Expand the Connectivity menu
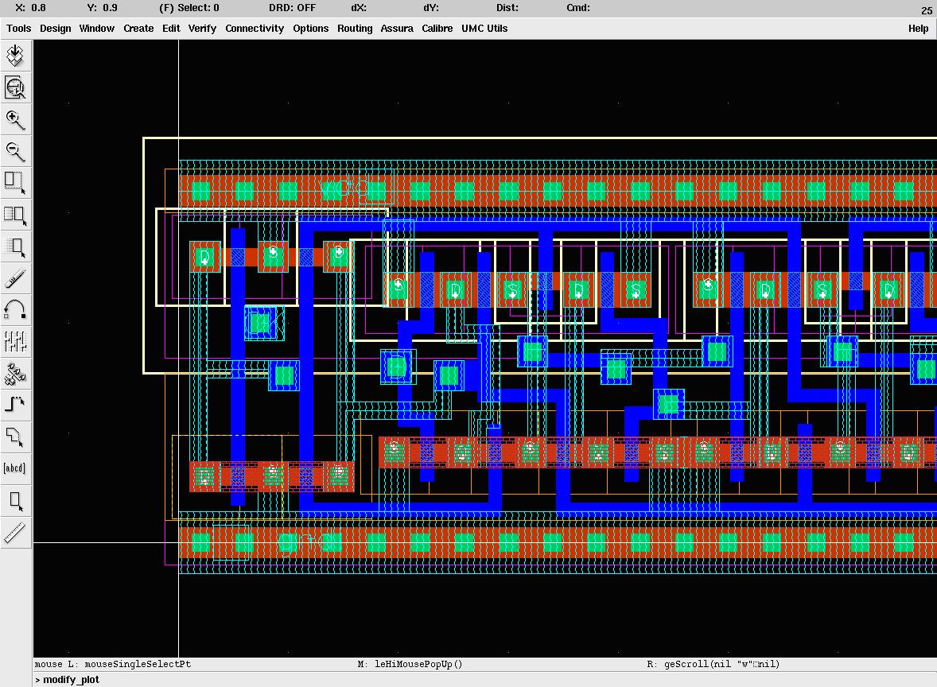The image size is (937, 687). tap(254, 29)
